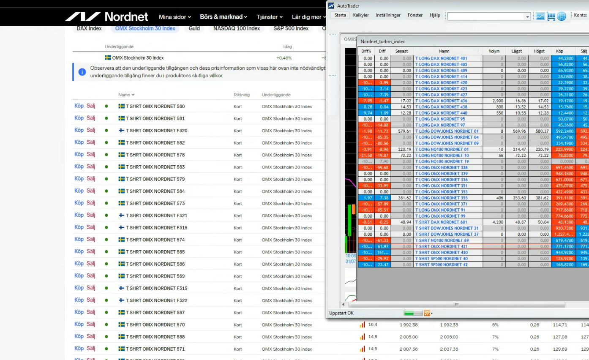Click the green connection progress bar
The image size is (589, 360).
[413, 313]
